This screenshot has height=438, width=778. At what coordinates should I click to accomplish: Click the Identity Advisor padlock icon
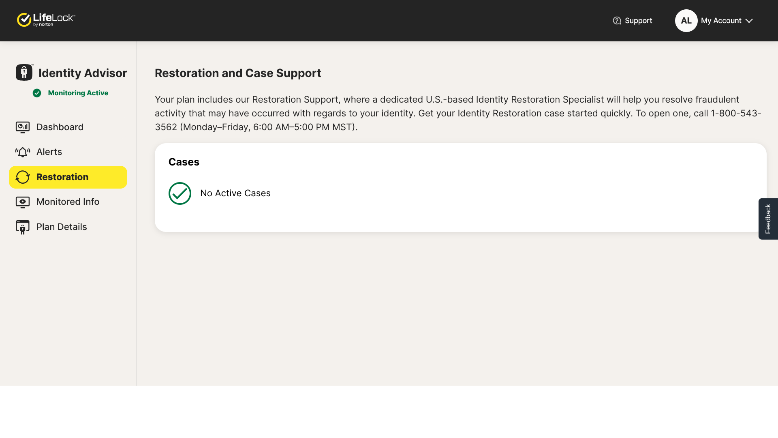24,73
